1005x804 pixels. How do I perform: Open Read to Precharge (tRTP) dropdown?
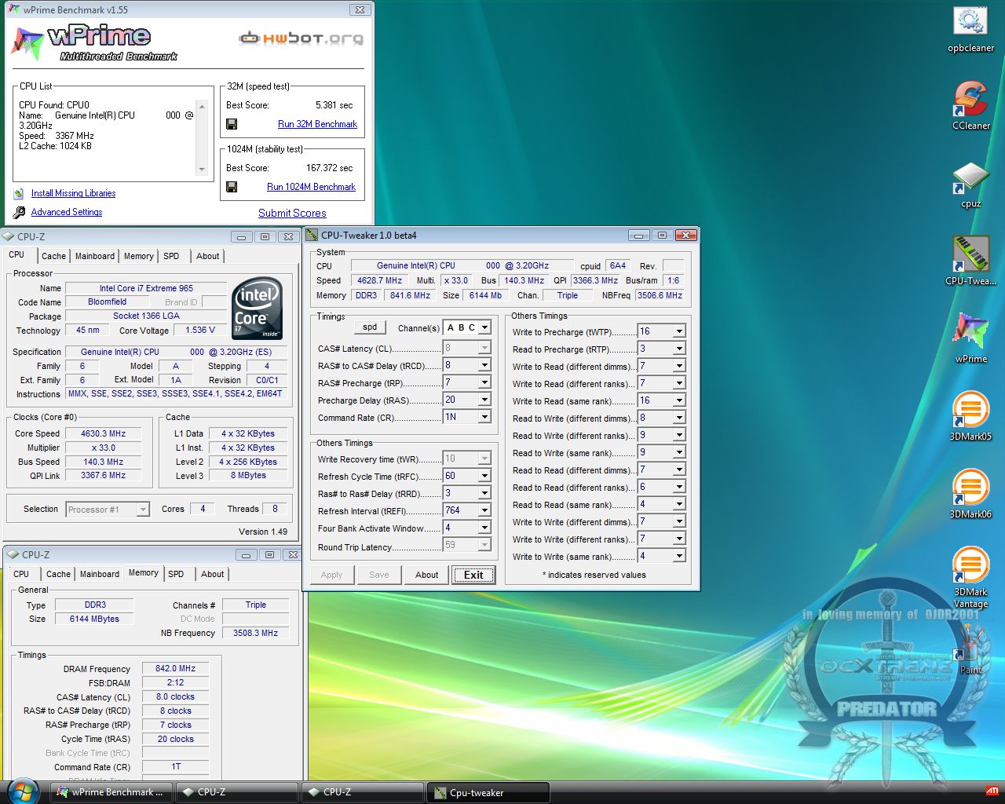pyautogui.click(x=679, y=349)
